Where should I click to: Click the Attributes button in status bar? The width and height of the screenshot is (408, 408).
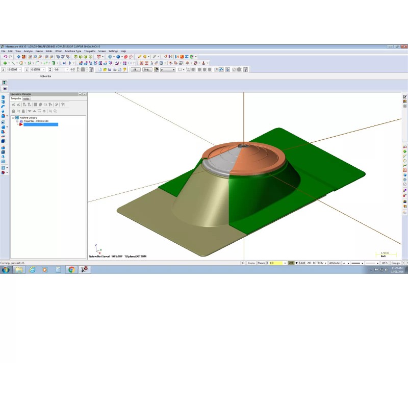click(335, 263)
